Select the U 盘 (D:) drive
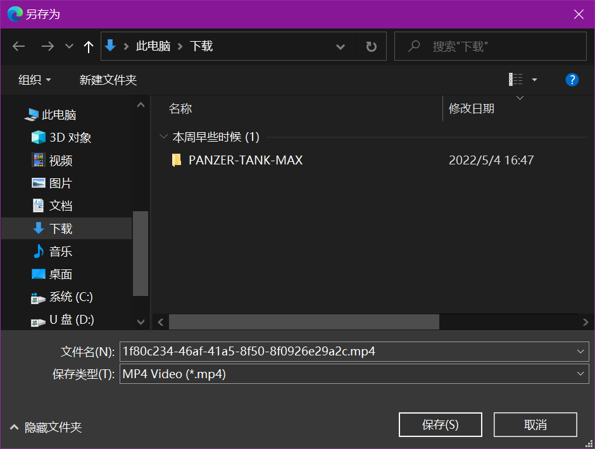595x449 pixels. (71, 319)
